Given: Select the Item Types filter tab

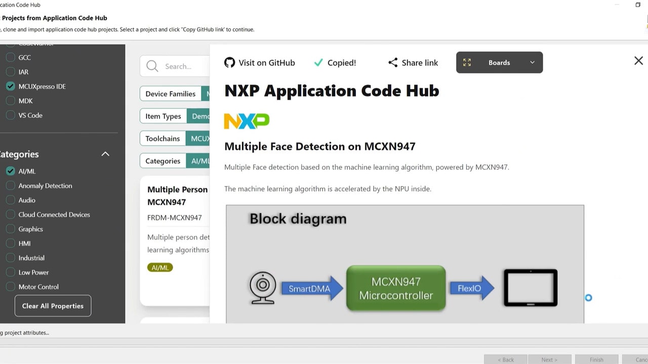Looking at the screenshot, I should (163, 116).
